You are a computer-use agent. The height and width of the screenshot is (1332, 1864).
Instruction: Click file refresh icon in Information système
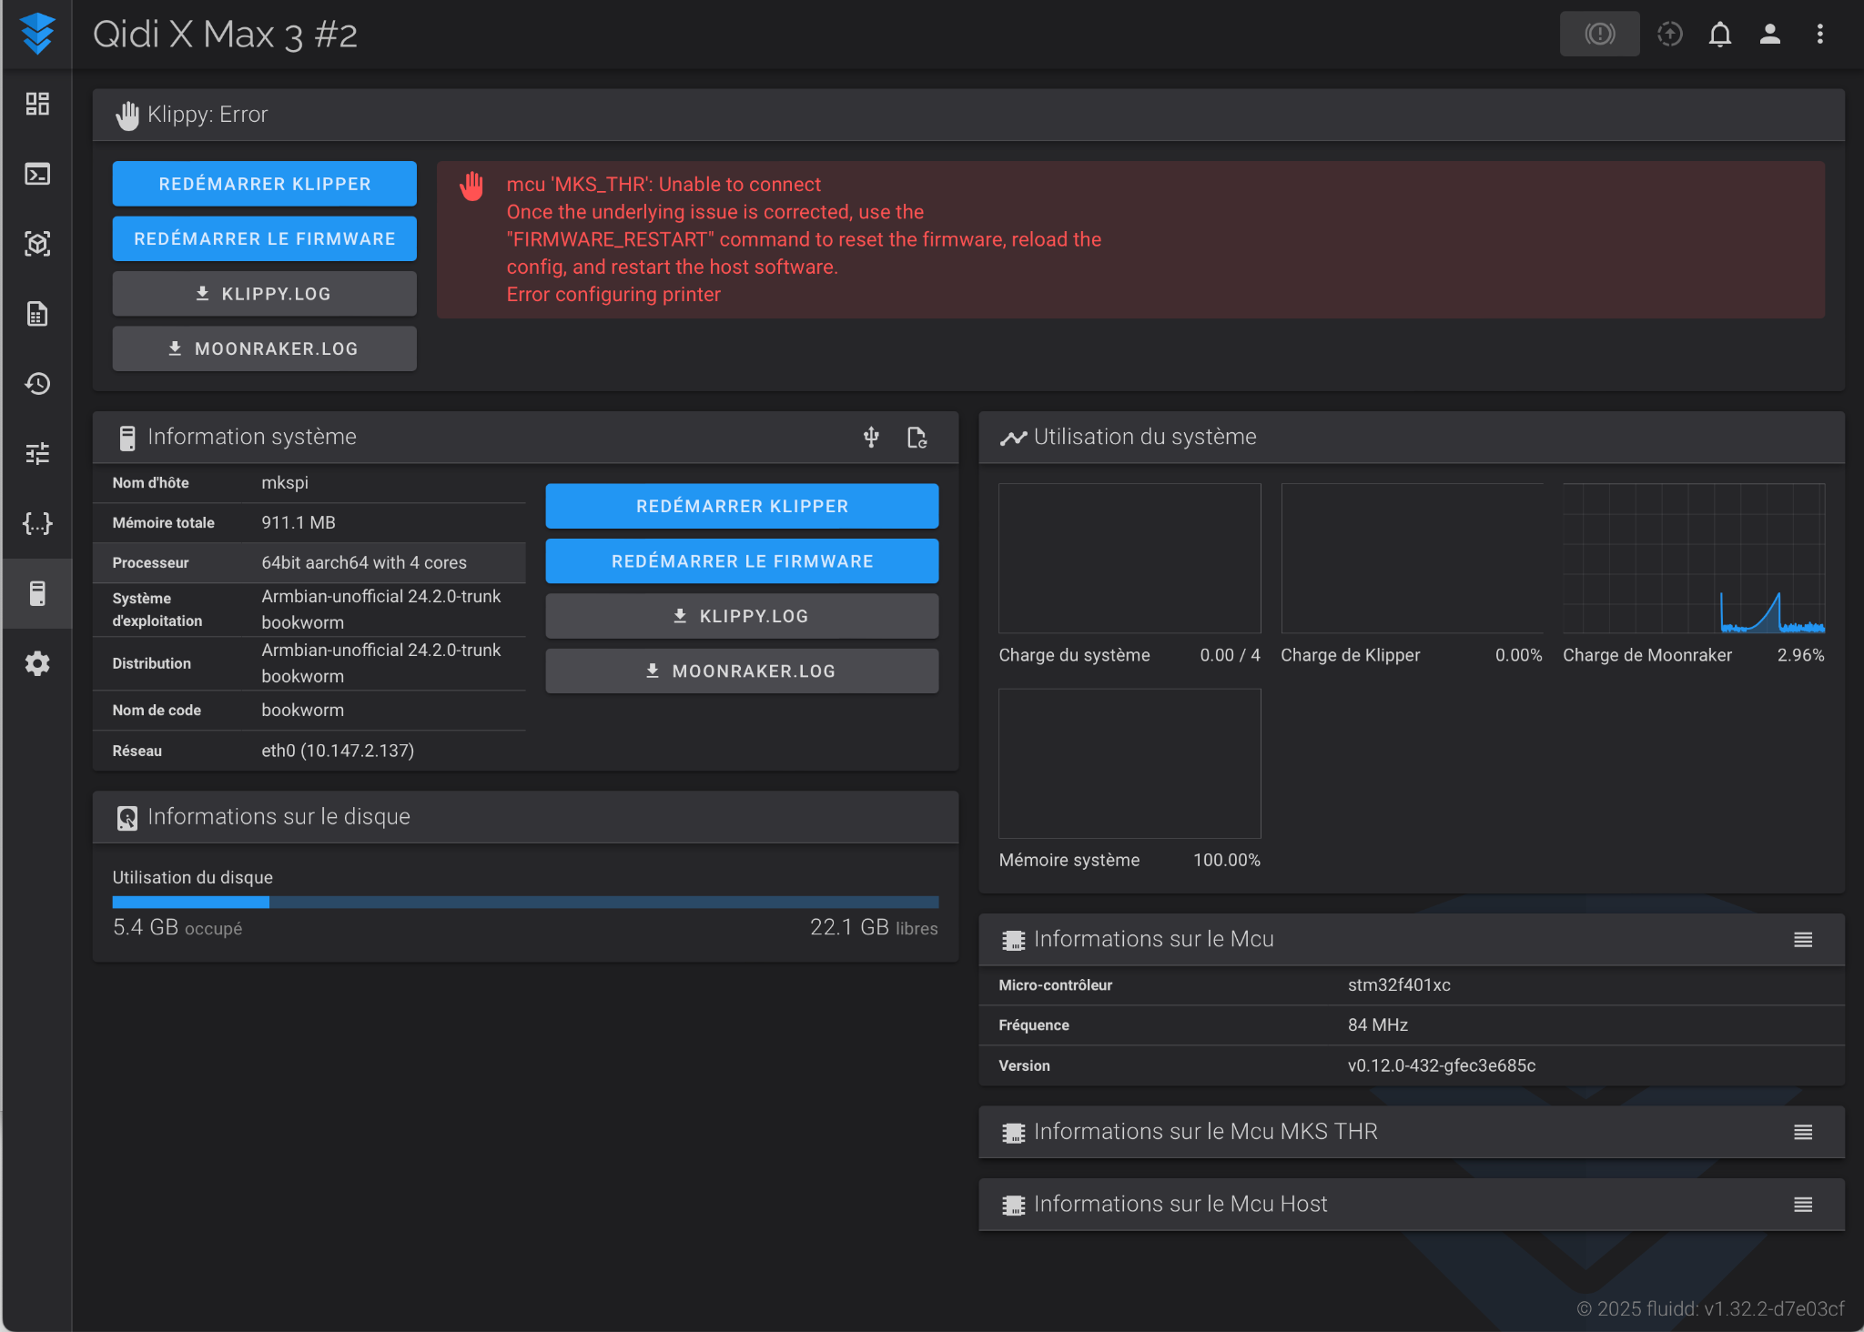point(917,438)
